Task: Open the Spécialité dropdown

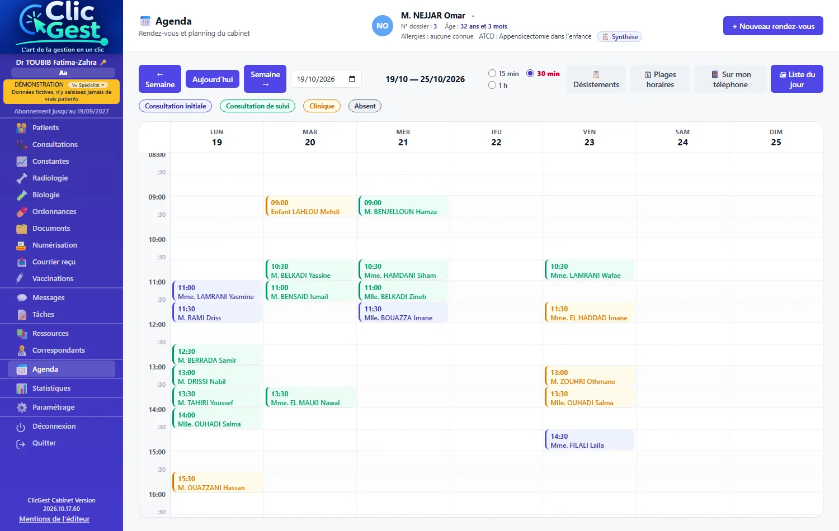Action: click(89, 85)
